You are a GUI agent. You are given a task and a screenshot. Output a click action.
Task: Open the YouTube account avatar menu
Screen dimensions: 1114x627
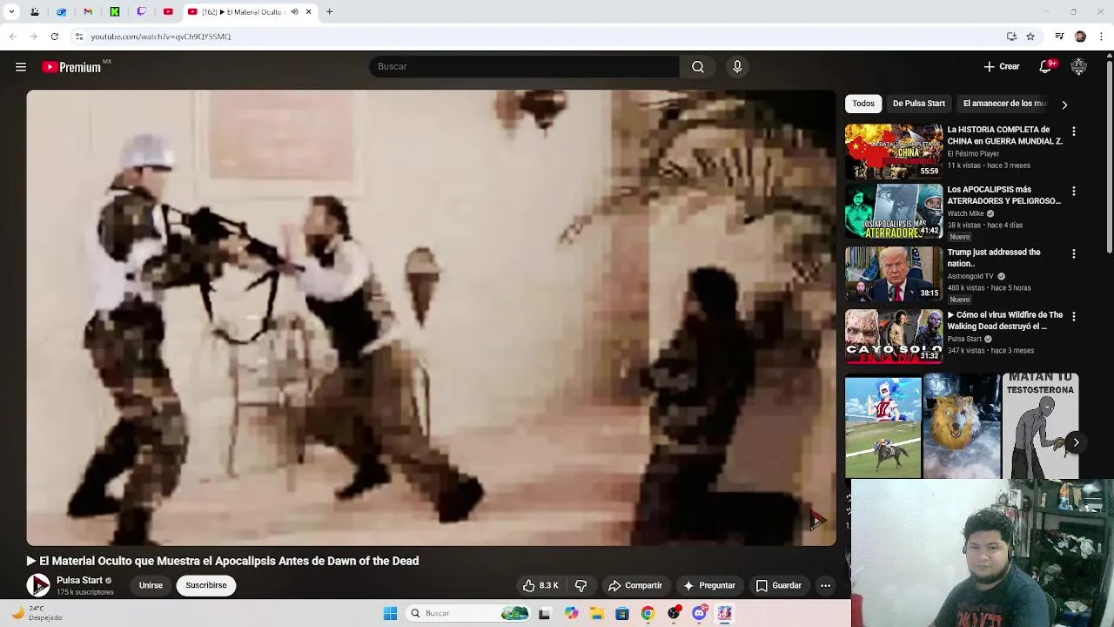pos(1079,66)
